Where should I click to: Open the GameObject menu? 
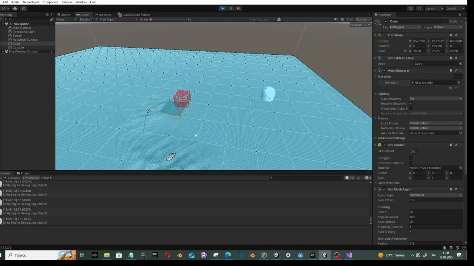tap(31, 2)
